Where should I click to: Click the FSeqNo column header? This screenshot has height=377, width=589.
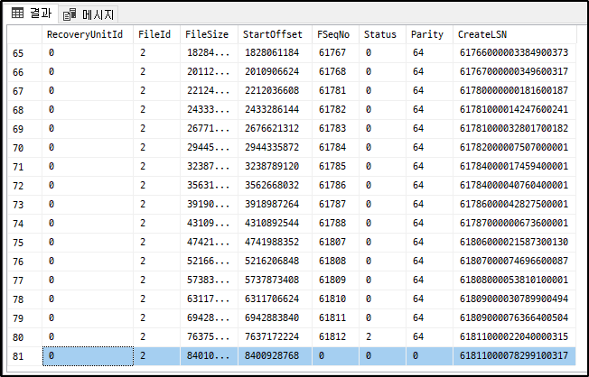click(335, 34)
